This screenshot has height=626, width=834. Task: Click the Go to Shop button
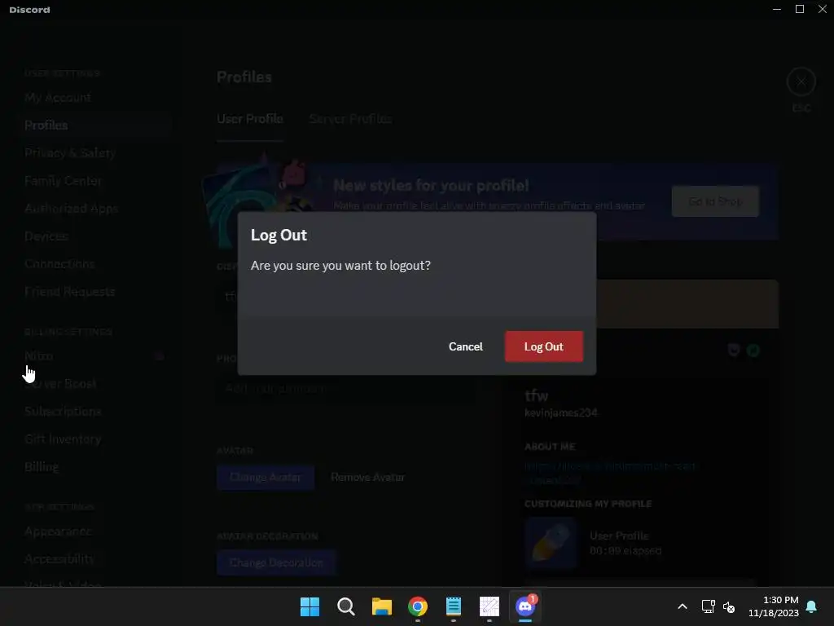(715, 201)
